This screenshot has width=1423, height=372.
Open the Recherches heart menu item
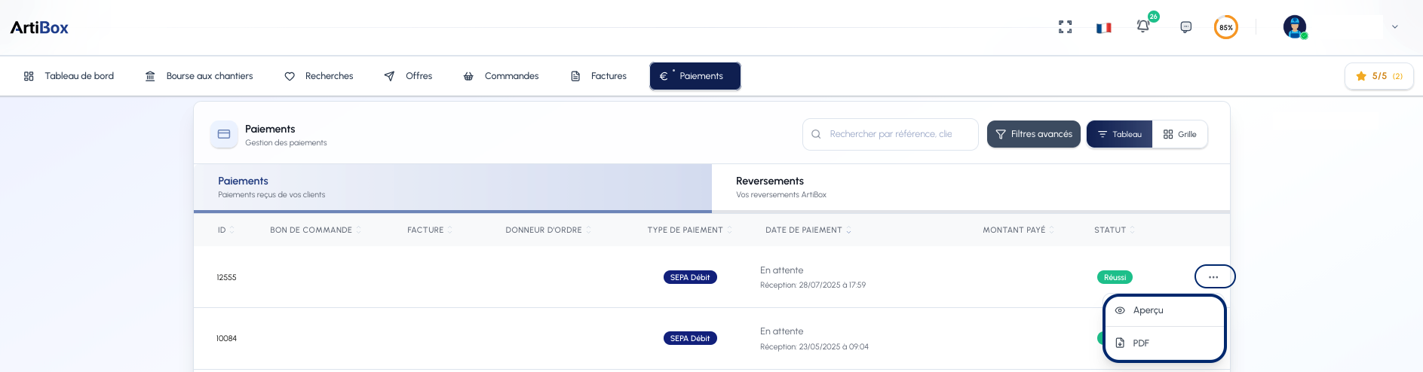[x=319, y=76]
